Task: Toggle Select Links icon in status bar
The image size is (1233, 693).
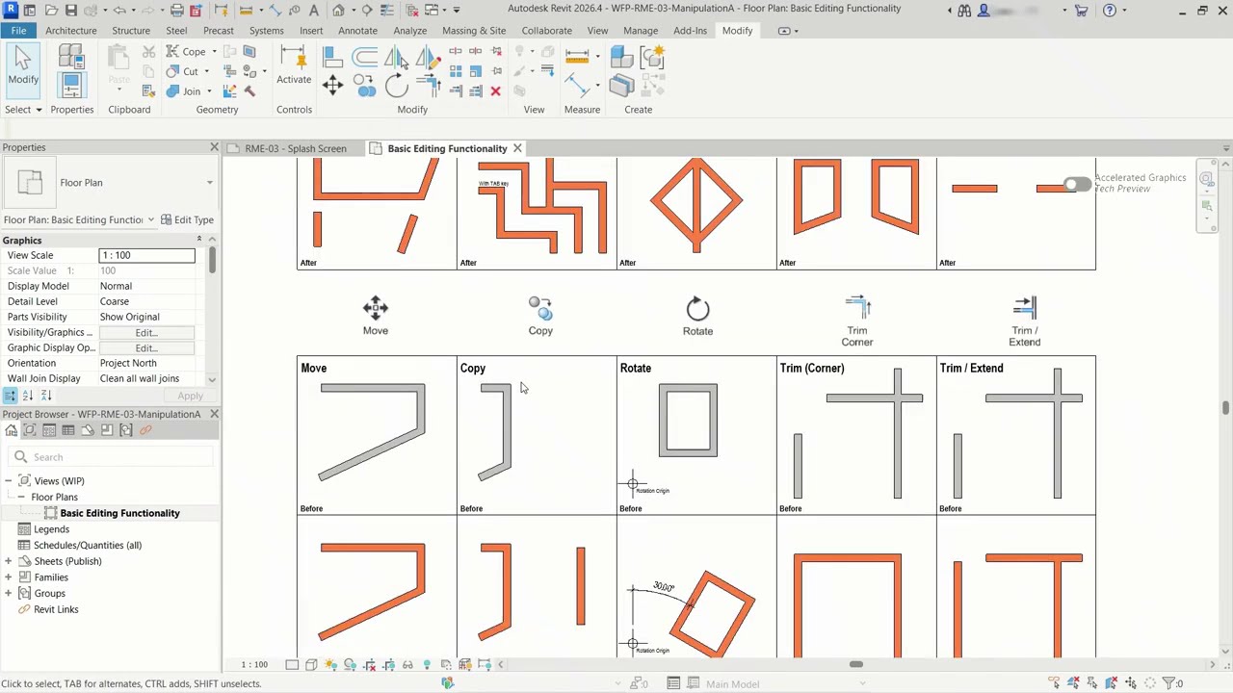Action: pos(1054,683)
